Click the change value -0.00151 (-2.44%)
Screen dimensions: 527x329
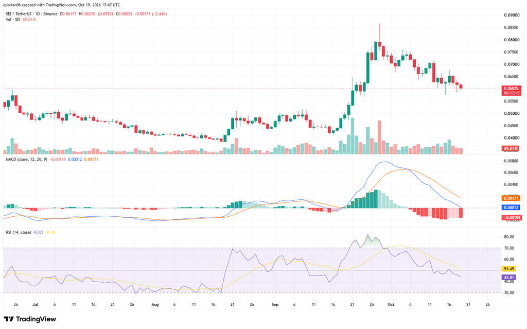(x=151, y=14)
